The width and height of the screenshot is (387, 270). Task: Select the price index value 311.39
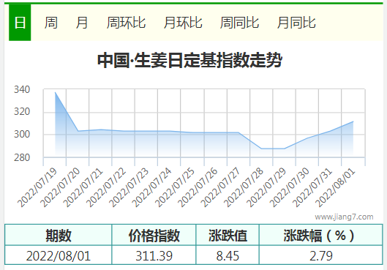point(154,255)
